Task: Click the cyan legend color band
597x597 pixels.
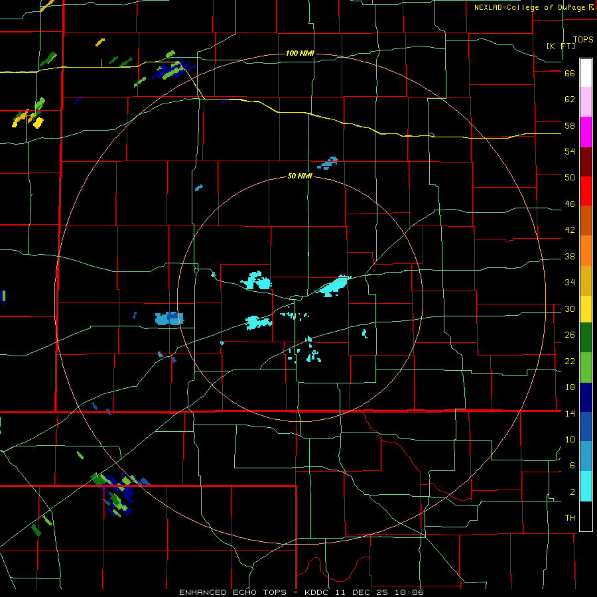Action: [x=586, y=486]
